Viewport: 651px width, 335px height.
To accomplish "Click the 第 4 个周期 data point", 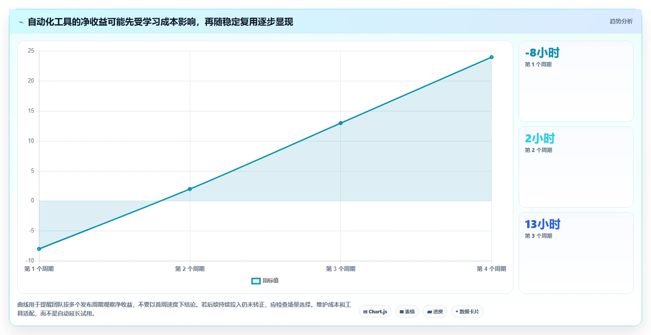I will (491, 57).
